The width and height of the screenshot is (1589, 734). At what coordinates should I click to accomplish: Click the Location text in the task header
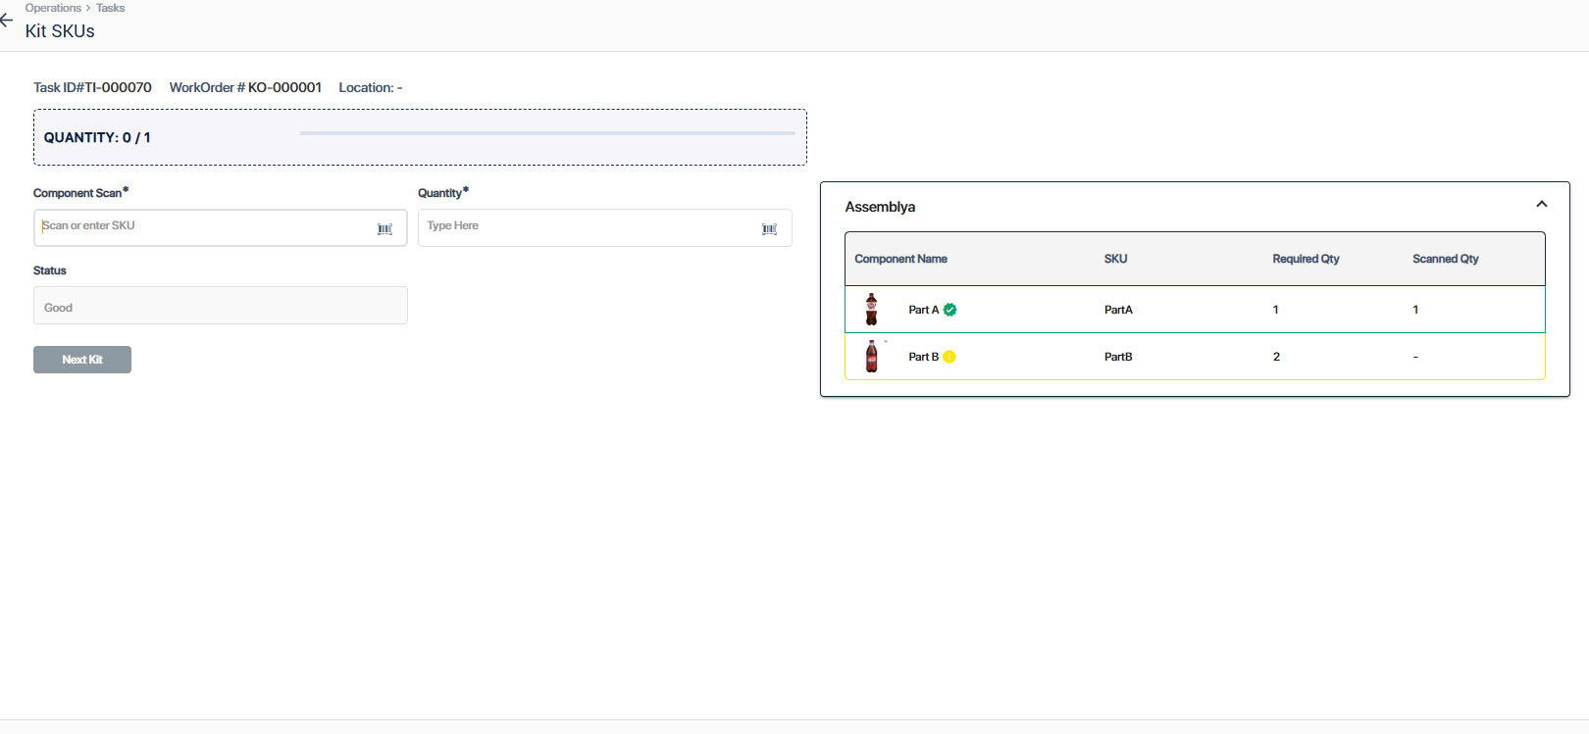pyautogui.click(x=371, y=87)
